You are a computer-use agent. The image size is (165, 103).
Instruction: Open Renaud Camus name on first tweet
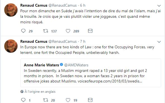(x=34, y=5)
